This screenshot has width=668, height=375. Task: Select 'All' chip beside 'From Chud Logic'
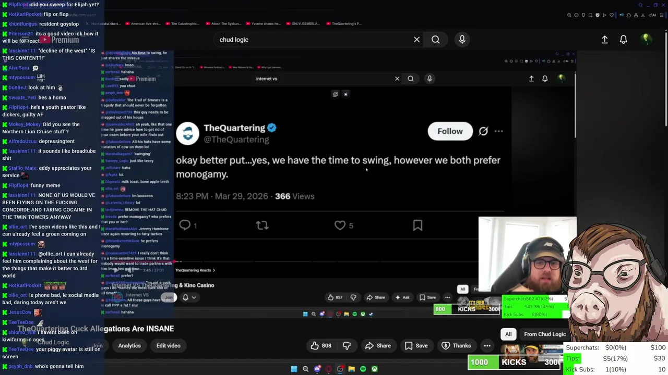click(x=508, y=334)
